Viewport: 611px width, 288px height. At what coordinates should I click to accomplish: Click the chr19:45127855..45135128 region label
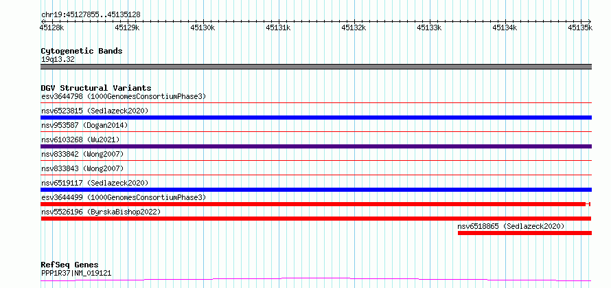click(91, 15)
